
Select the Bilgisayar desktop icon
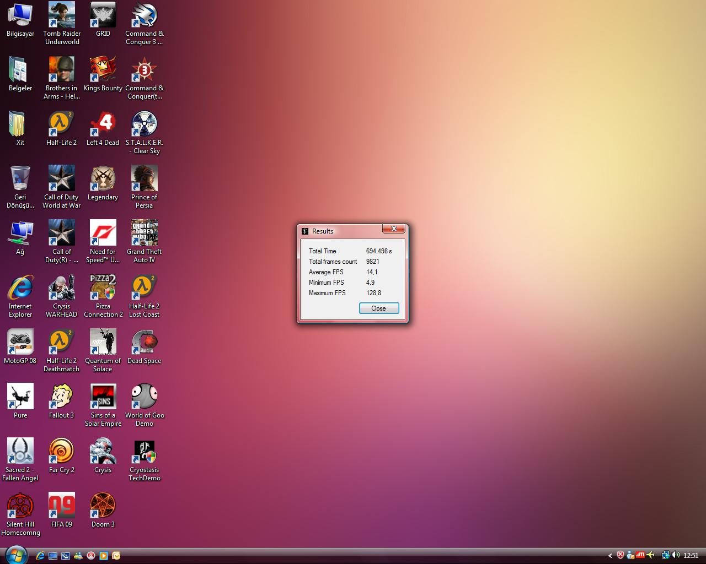tap(20, 20)
